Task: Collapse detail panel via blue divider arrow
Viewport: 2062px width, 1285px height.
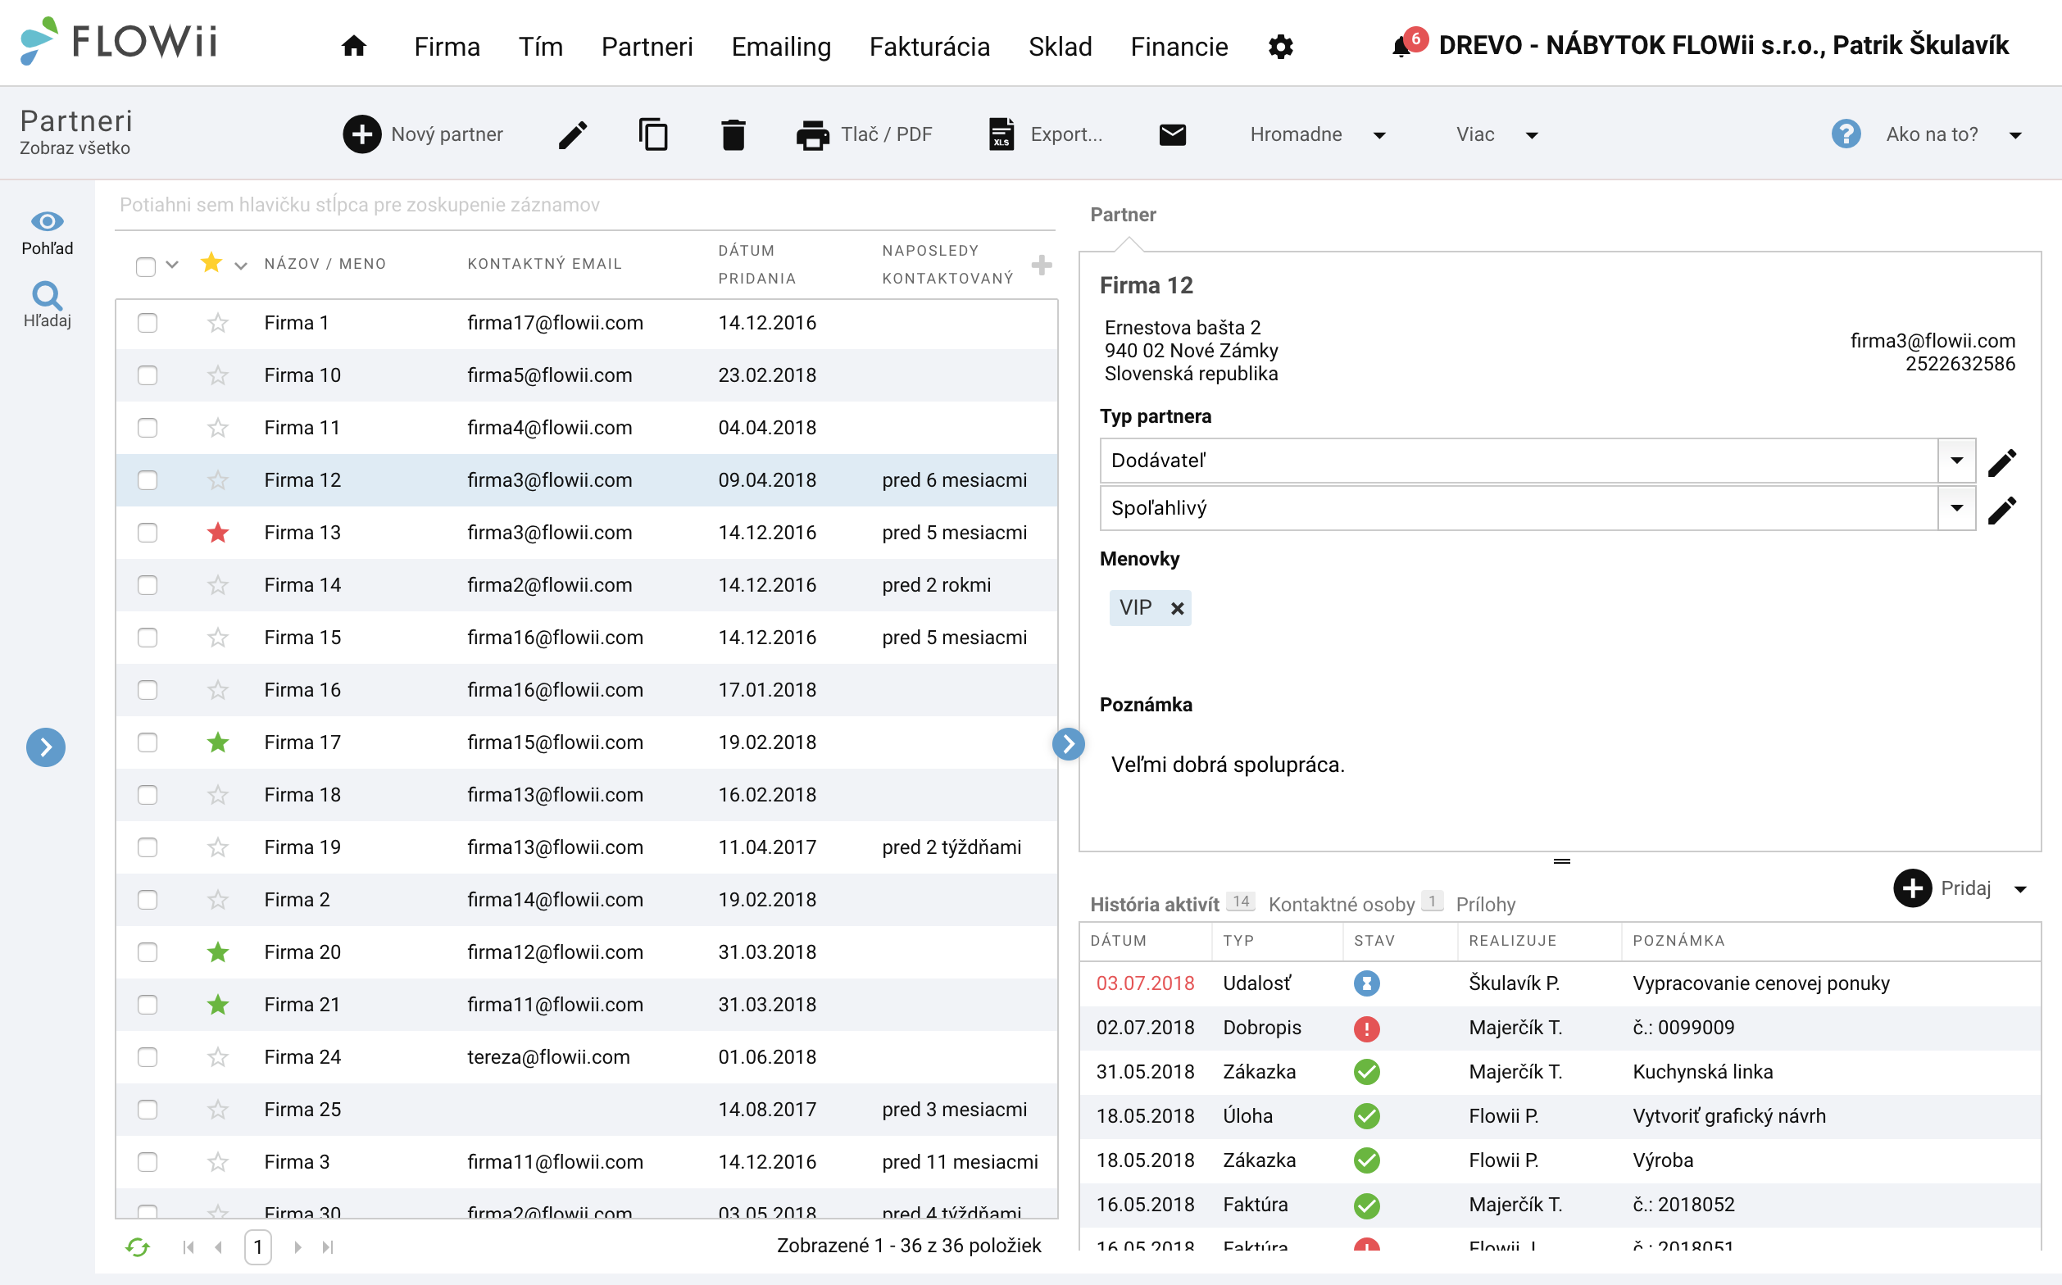Action: tap(1069, 743)
